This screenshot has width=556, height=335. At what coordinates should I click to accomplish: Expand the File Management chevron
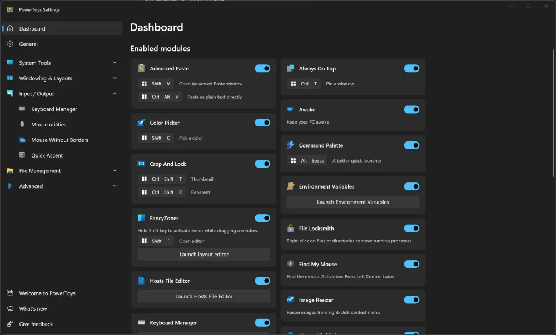pyautogui.click(x=115, y=170)
